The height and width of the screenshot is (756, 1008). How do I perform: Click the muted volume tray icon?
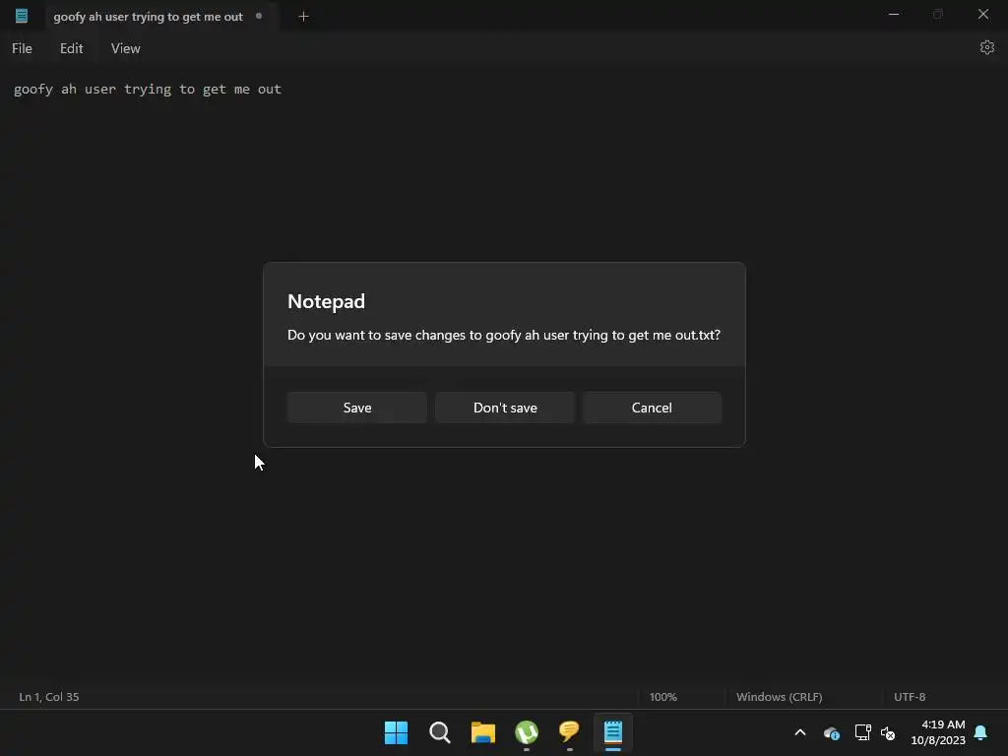[888, 732]
